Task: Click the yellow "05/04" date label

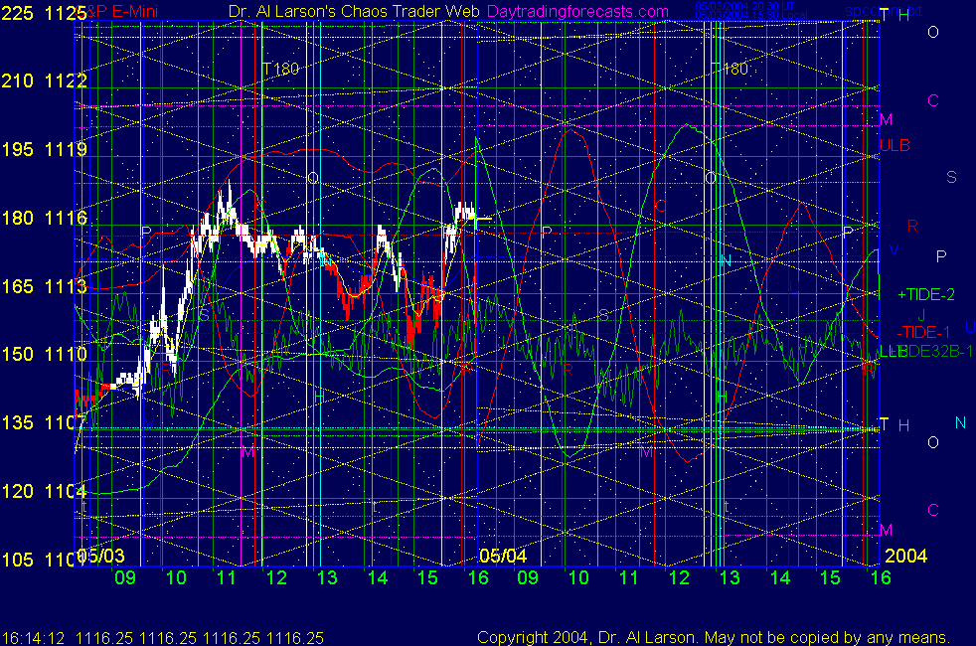Action: coord(503,556)
